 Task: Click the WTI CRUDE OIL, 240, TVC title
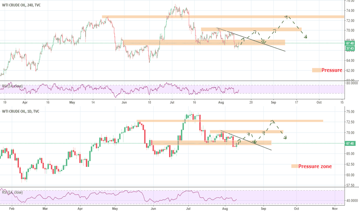click(x=21, y=5)
